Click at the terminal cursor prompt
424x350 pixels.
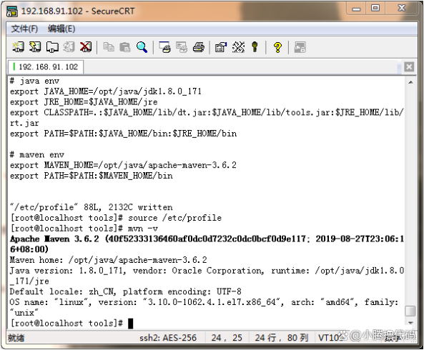(x=130, y=324)
